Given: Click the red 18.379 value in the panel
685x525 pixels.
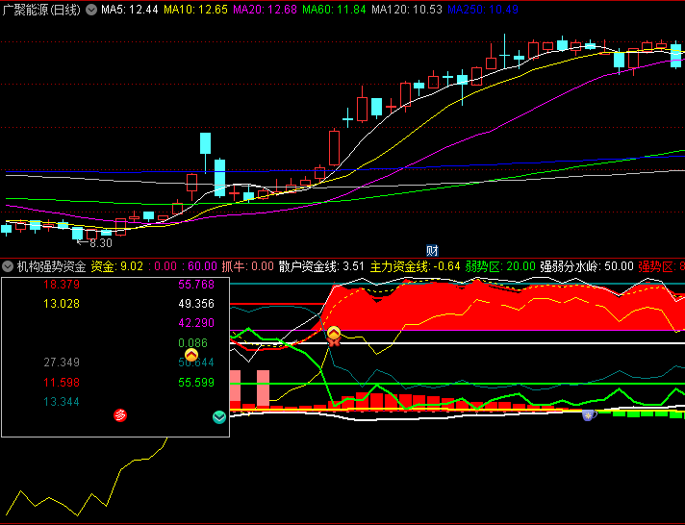Looking at the screenshot, I should 62,285.
